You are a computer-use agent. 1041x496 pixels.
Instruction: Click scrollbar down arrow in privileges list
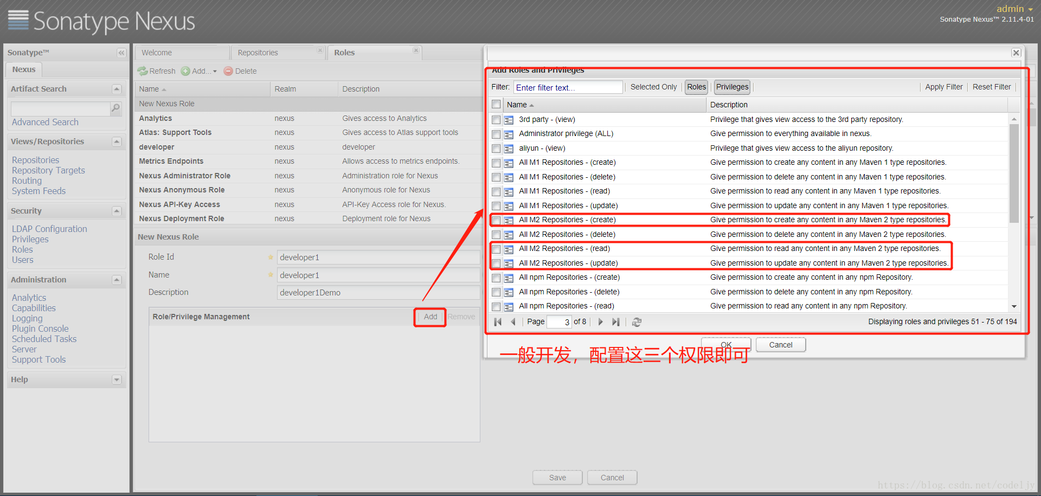[x=1014, y=307]
